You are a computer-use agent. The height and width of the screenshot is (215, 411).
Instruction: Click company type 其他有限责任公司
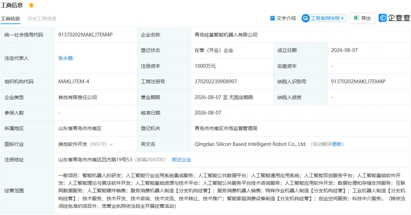pos(78,97)
